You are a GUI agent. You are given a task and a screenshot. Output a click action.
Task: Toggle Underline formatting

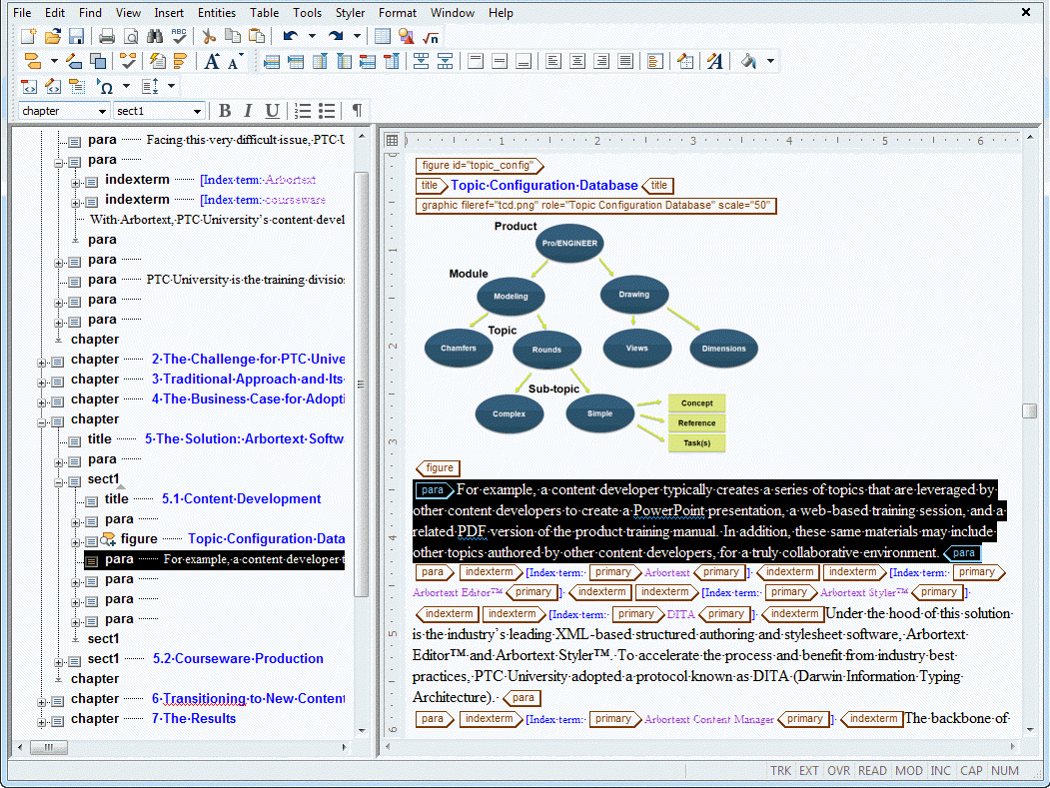pyautogui.click(x=272, y=111)
